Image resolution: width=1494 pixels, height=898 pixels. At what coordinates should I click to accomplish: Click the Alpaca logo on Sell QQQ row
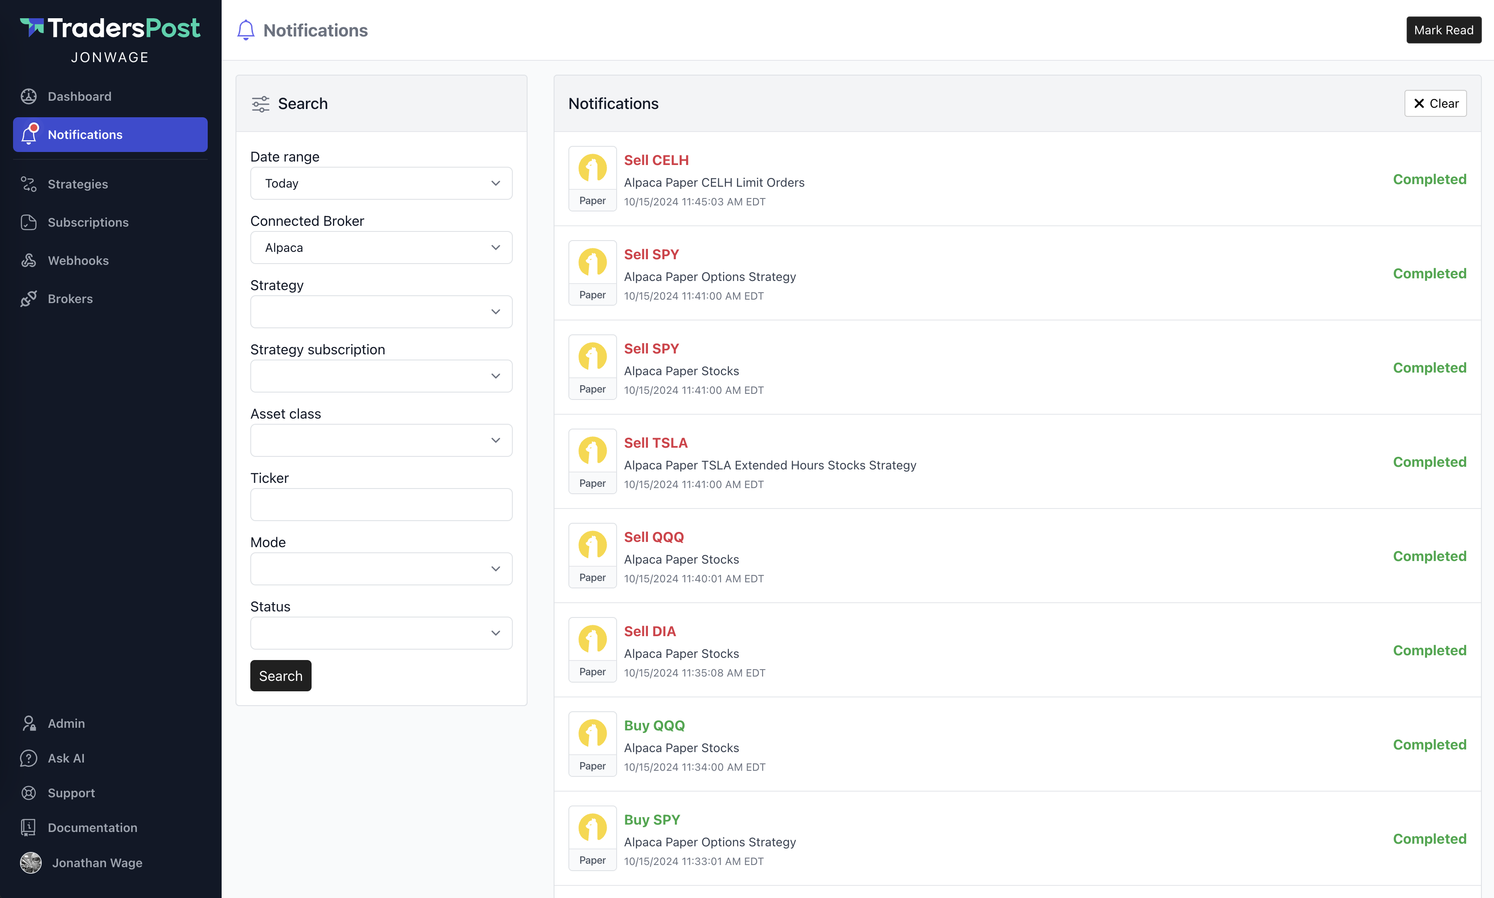pos(592,545)
